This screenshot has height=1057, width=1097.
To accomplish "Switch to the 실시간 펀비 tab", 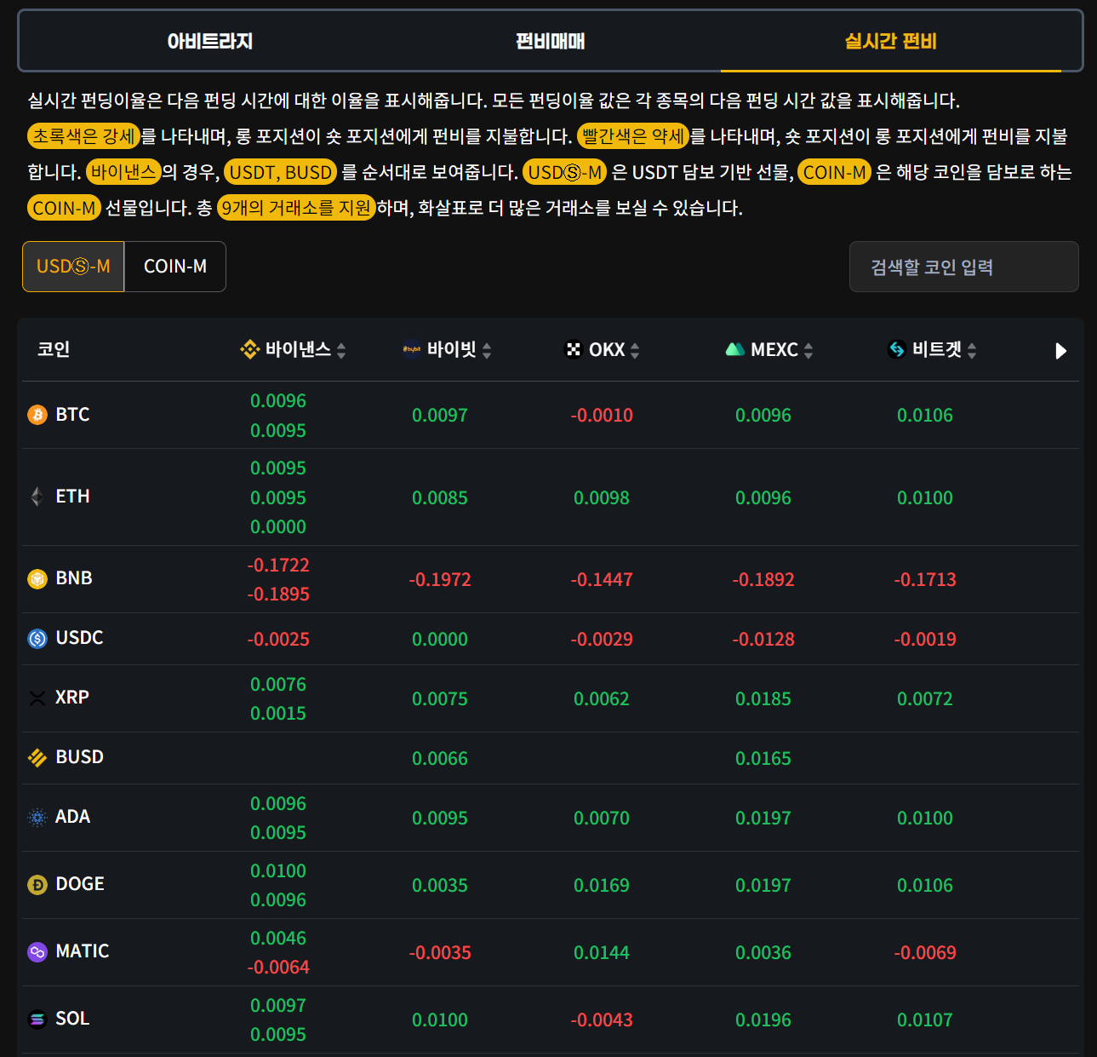I will pyautogui.click(x=890, y=42).
